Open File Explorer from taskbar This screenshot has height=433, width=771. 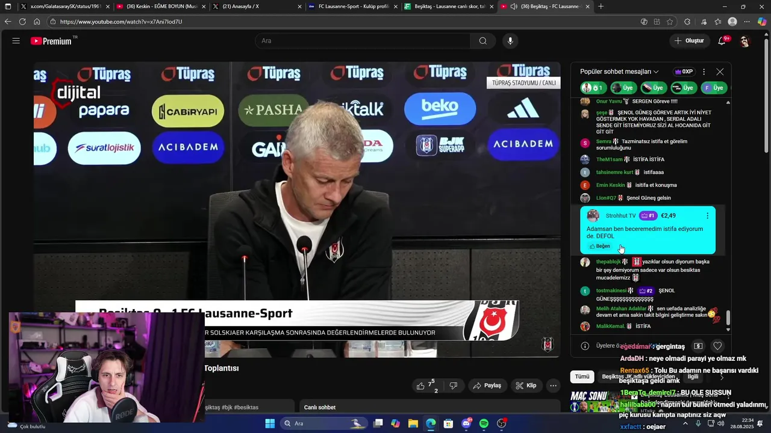point(413,423)
